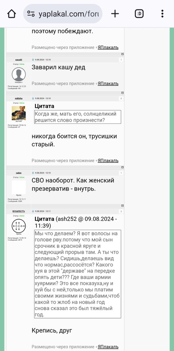Click the text 'Крепись, друг'
The height and width of the screenshot is (351, 174).
52,330
